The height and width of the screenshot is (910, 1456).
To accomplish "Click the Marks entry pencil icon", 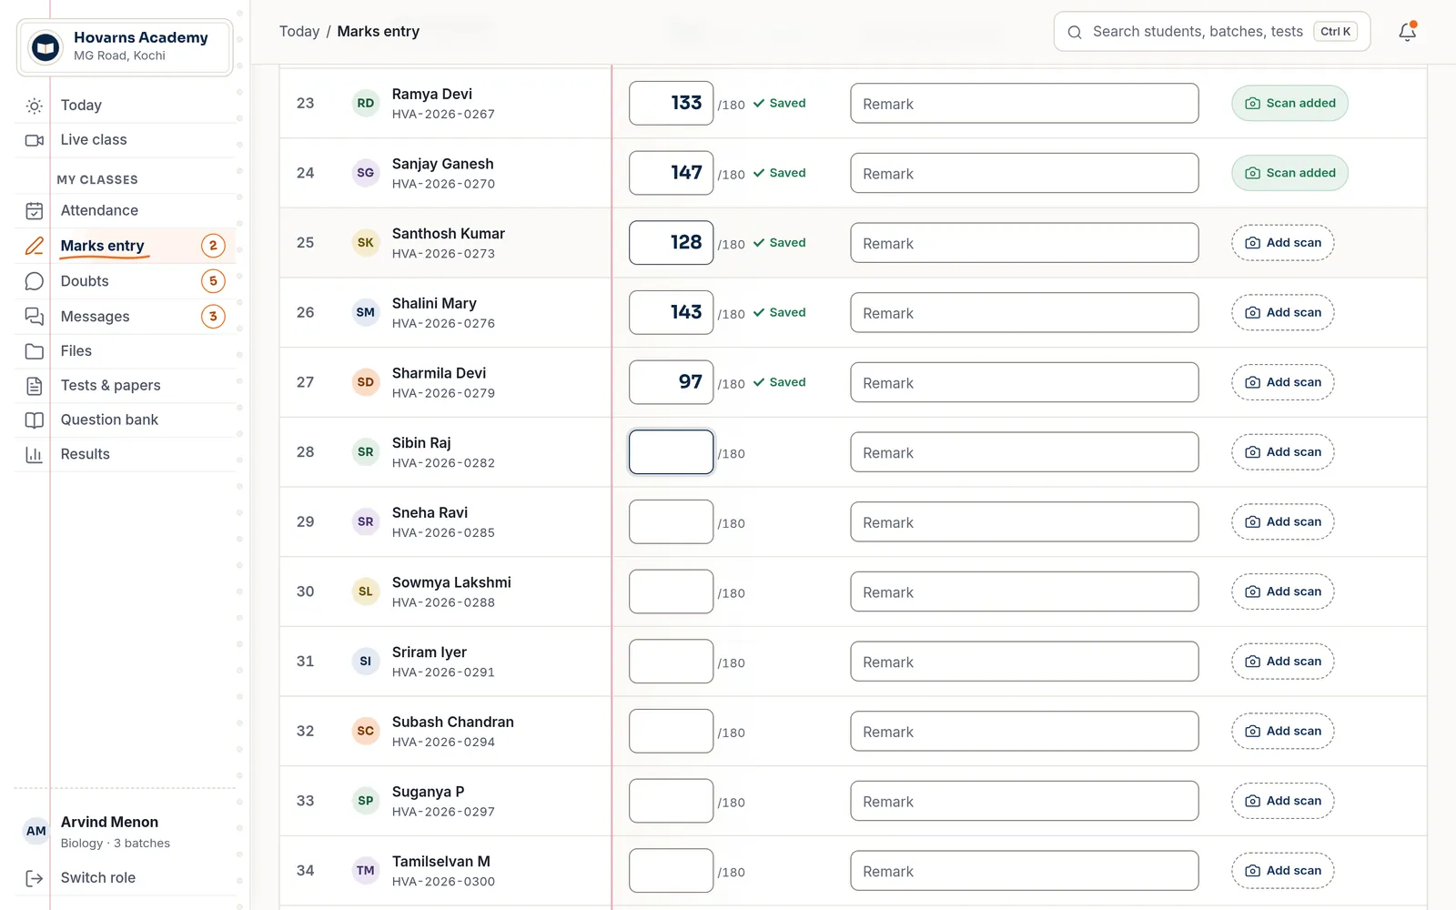I will (x=35, y=246).
